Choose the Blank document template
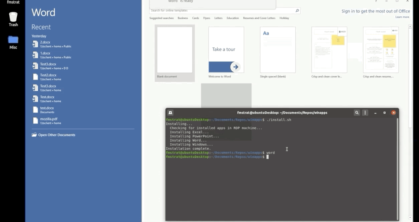This screenshot has width=419, height=222. (x=175, y=53)
